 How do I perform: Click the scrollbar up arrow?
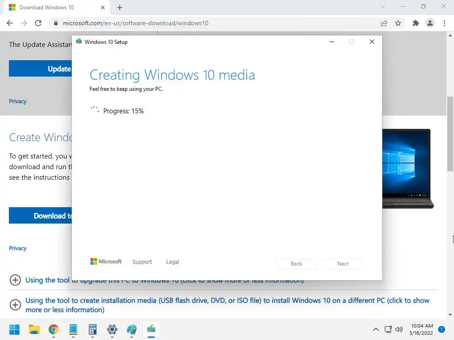pyautogui.click(x=450, y=35)
